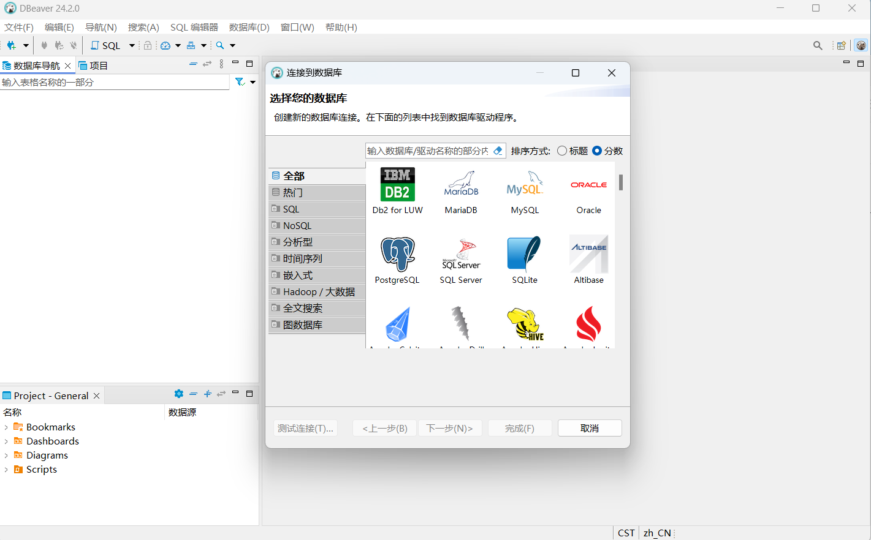The width and height of the screenshot is (871, 540).
Task: Select the 图数据库 category
Action: (317, 324)
